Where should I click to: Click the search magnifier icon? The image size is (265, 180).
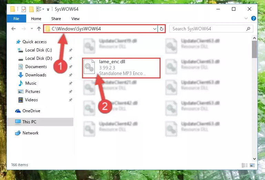pyautogui.click(x=248, y=29)
